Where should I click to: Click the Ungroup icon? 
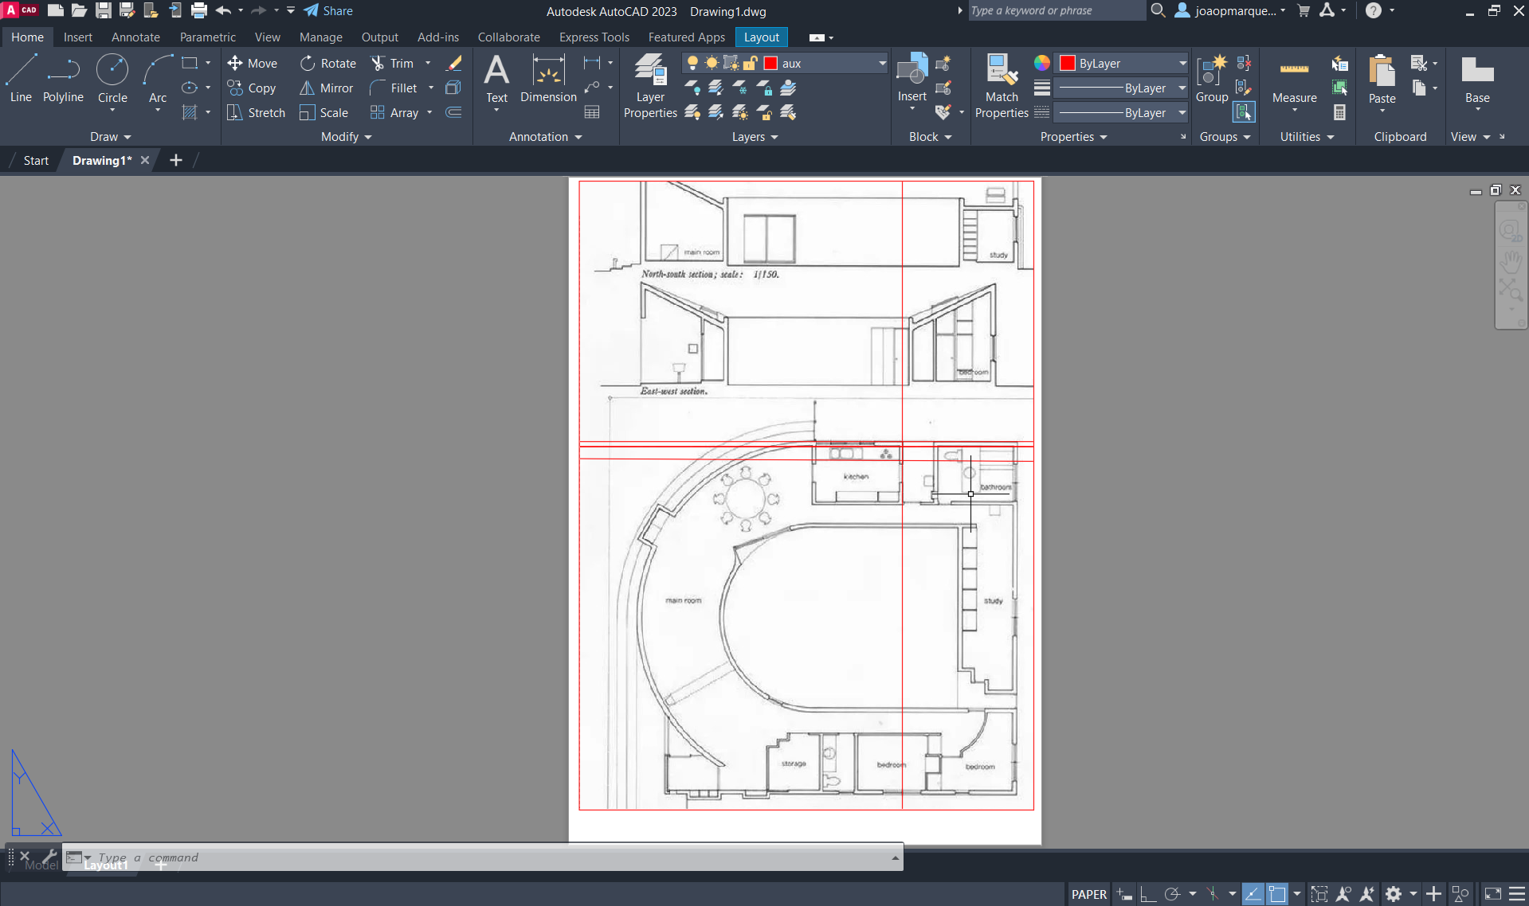point(1243,63)
